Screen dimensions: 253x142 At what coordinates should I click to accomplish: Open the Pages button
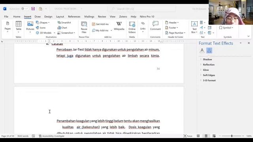point(8,27)
